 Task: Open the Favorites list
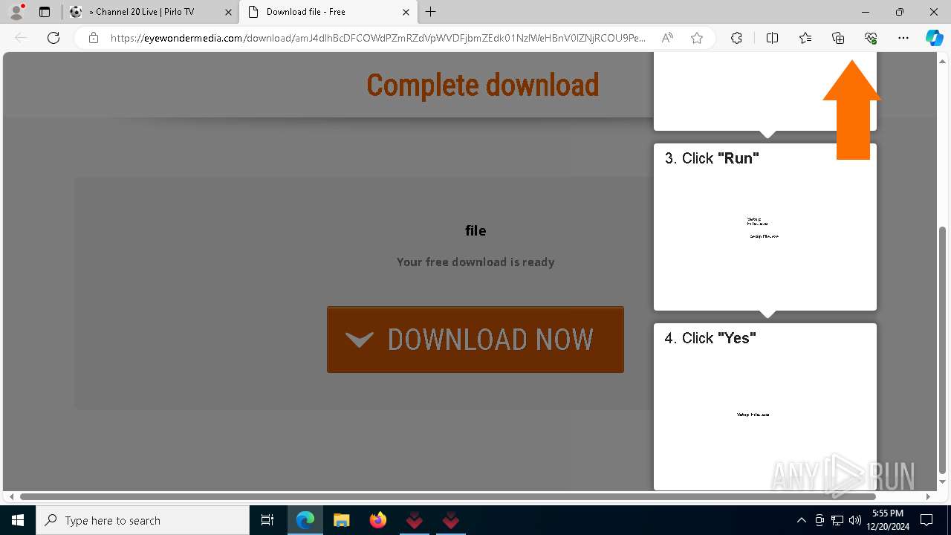(805, 38)
